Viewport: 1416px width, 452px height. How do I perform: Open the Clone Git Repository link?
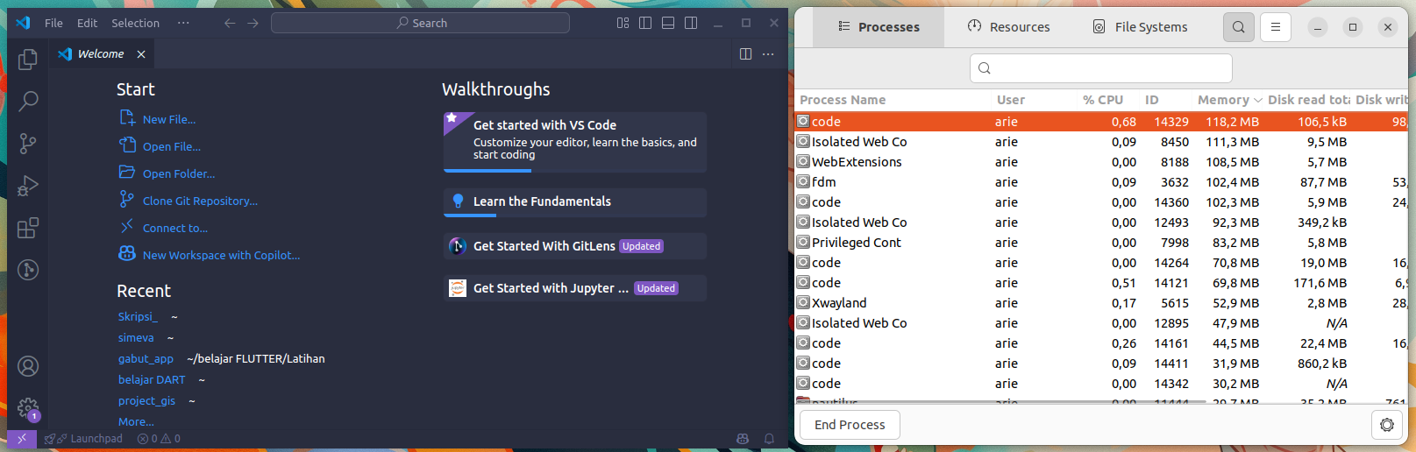200,201
